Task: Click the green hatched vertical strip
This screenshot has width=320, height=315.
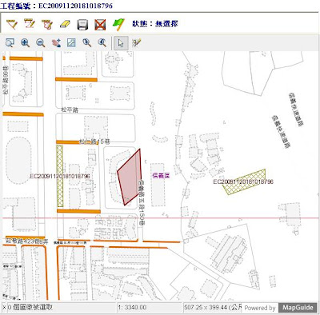Action: pyautogui.click(x=60, y=176)
